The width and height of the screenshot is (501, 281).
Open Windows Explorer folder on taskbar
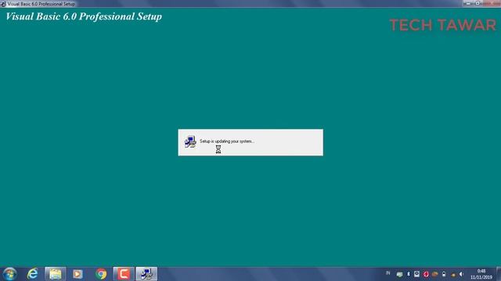tap(56, 274)
